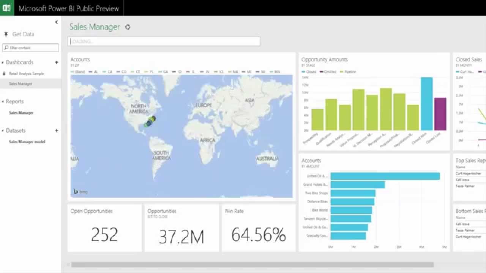Viewport: 486px width, 273px height.
Task: Collapse the navigation pane with the chevron
Action: [x=57, y=22]
